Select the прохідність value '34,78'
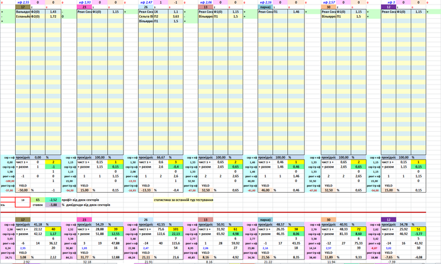The width and height of the screenshot is (441, 264). click(403, 225)
